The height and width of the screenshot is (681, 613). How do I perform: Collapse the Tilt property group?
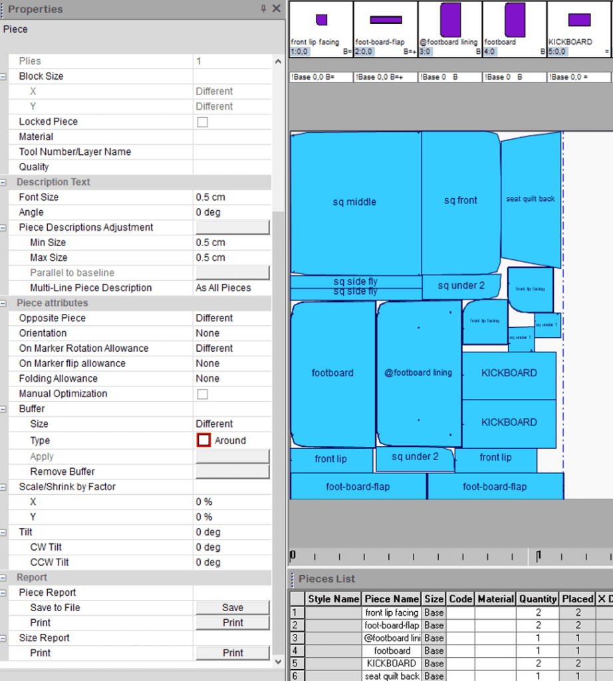[x=4, y=532]
